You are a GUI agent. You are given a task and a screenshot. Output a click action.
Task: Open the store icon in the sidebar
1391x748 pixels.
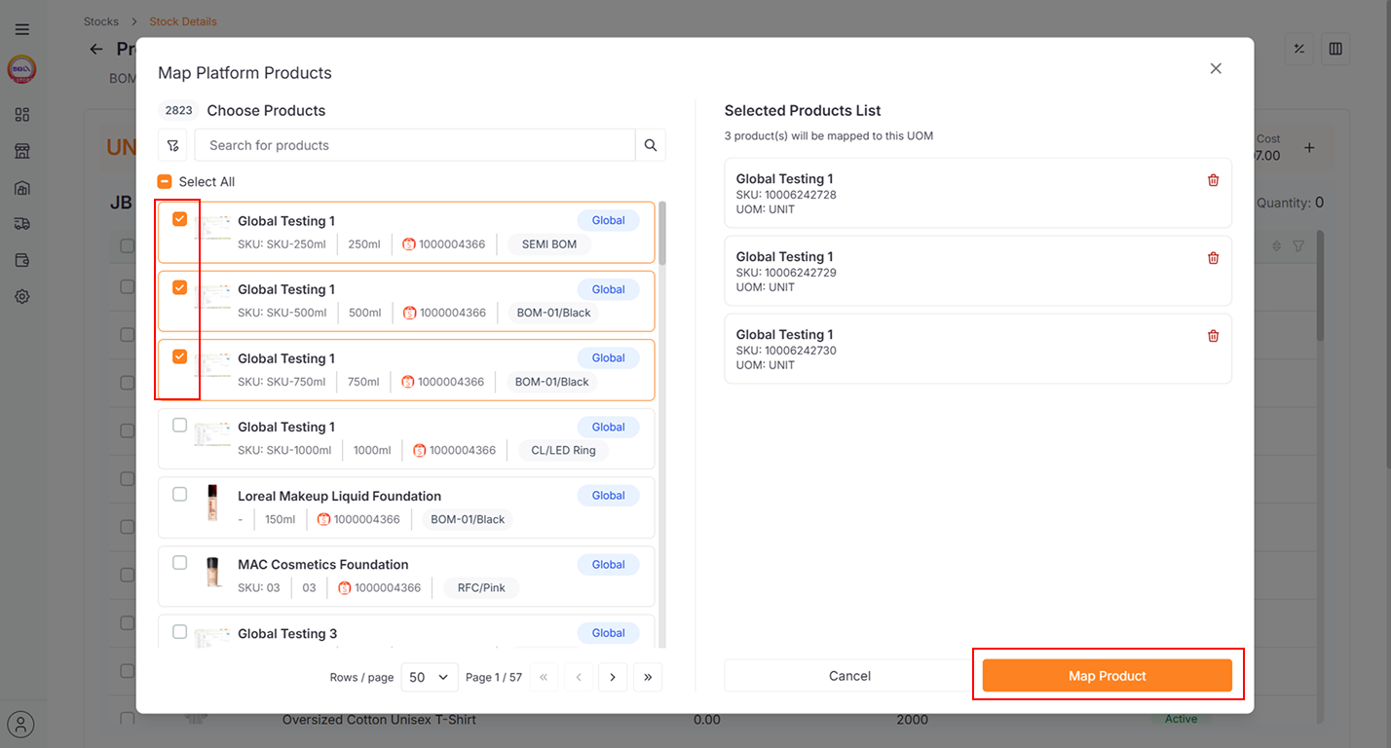click(x=21, y=151)
